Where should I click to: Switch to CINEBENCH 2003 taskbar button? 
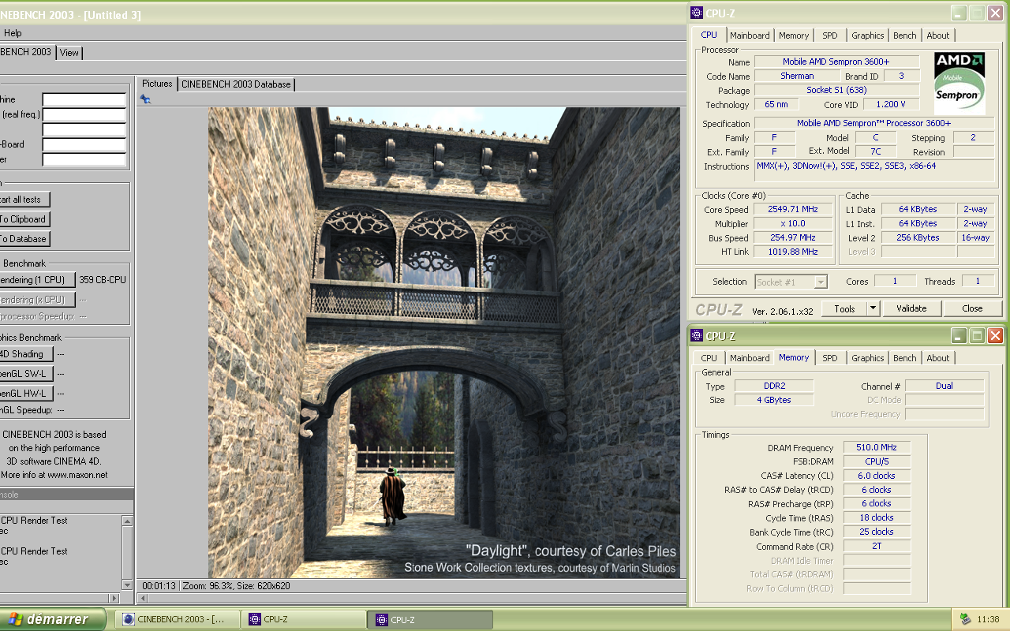(x=178, y=619)
